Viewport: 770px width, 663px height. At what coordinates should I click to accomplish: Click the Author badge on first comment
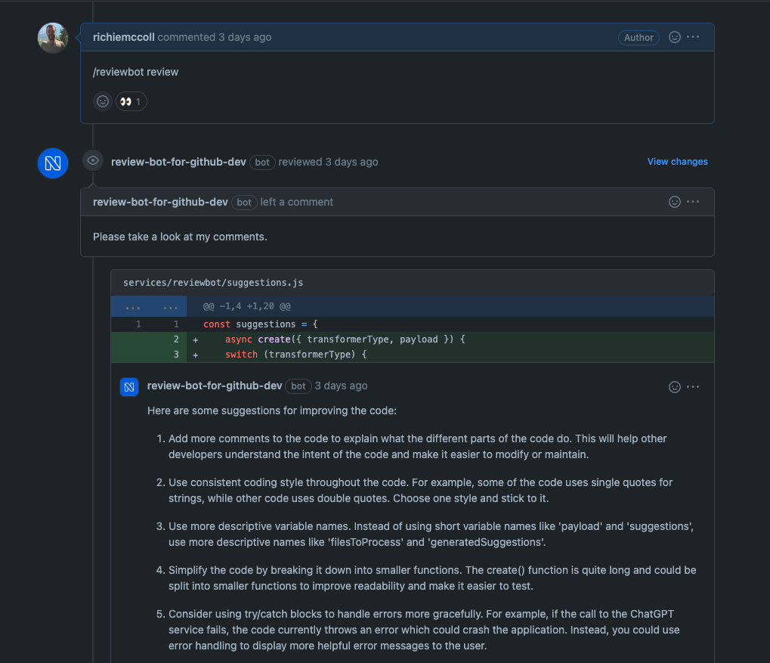(x=639, y=37)
